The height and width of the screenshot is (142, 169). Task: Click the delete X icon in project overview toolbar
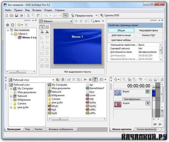pyautogui.click(x=26, y=25)
